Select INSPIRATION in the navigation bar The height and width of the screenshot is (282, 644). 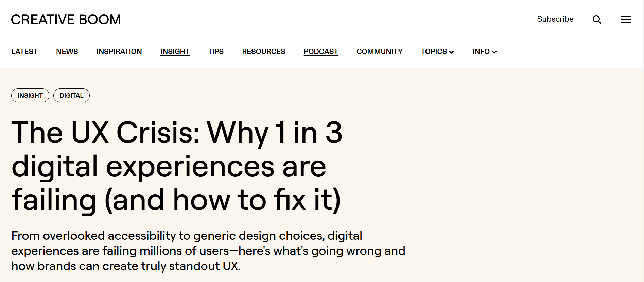pos(119,52)
